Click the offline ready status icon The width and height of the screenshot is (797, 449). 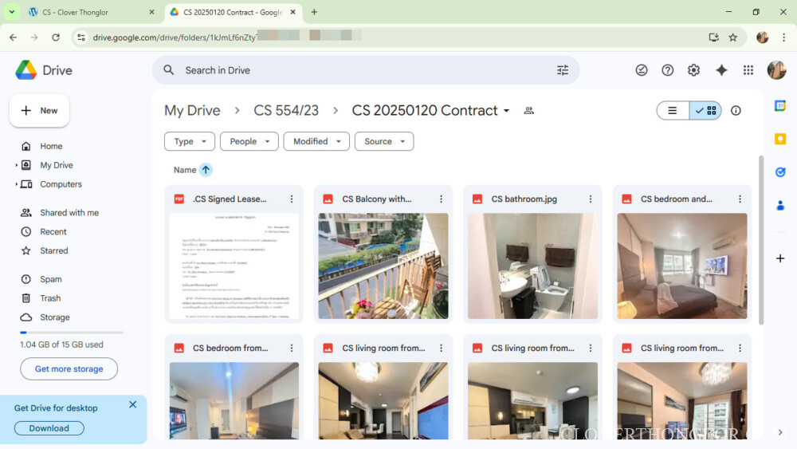coord(642,70)
